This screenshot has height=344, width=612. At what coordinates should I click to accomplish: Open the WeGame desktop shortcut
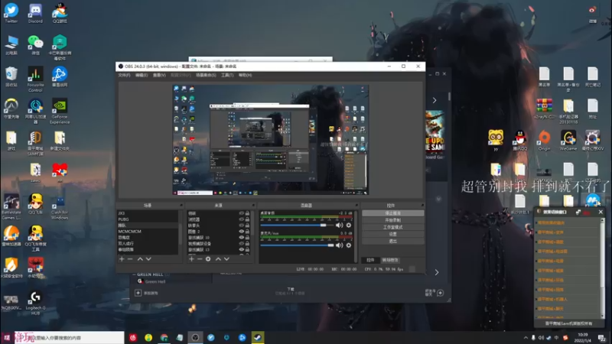(568, 141)
